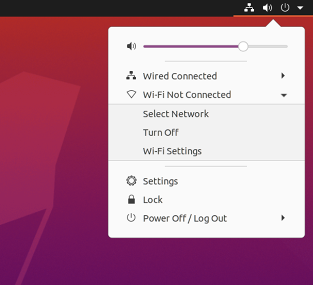Viewport: 313px width, 285px height.
Task: Open Wi-Fi Settings
Action: tap(172, 151)
